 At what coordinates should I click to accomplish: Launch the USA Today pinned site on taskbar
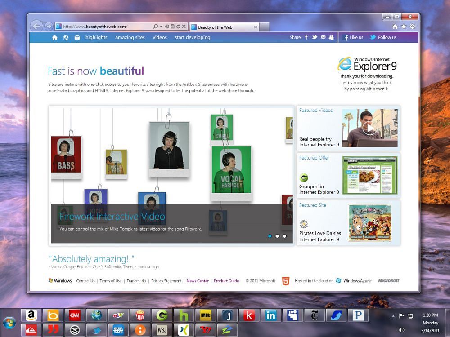point(118,330)
